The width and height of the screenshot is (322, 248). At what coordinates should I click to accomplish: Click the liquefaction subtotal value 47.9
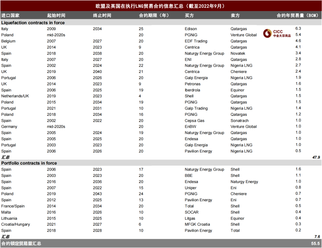click(316, 157)
